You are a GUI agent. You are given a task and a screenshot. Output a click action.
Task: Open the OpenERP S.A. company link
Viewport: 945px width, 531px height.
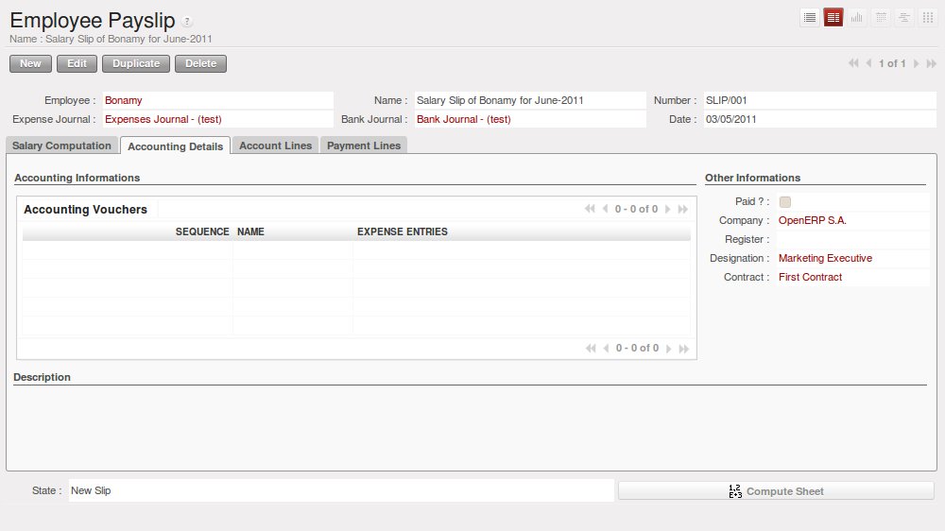pyautogui.click(x=812, y=220)
